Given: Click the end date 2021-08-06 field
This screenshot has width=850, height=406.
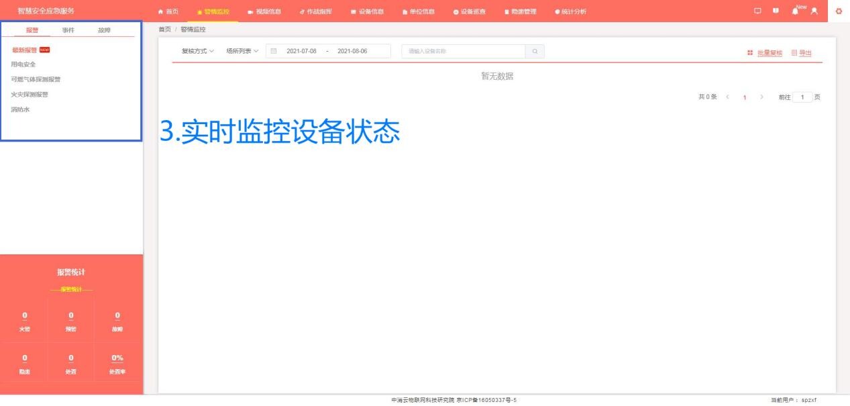Looking at the screenshot, I should 352,52.
